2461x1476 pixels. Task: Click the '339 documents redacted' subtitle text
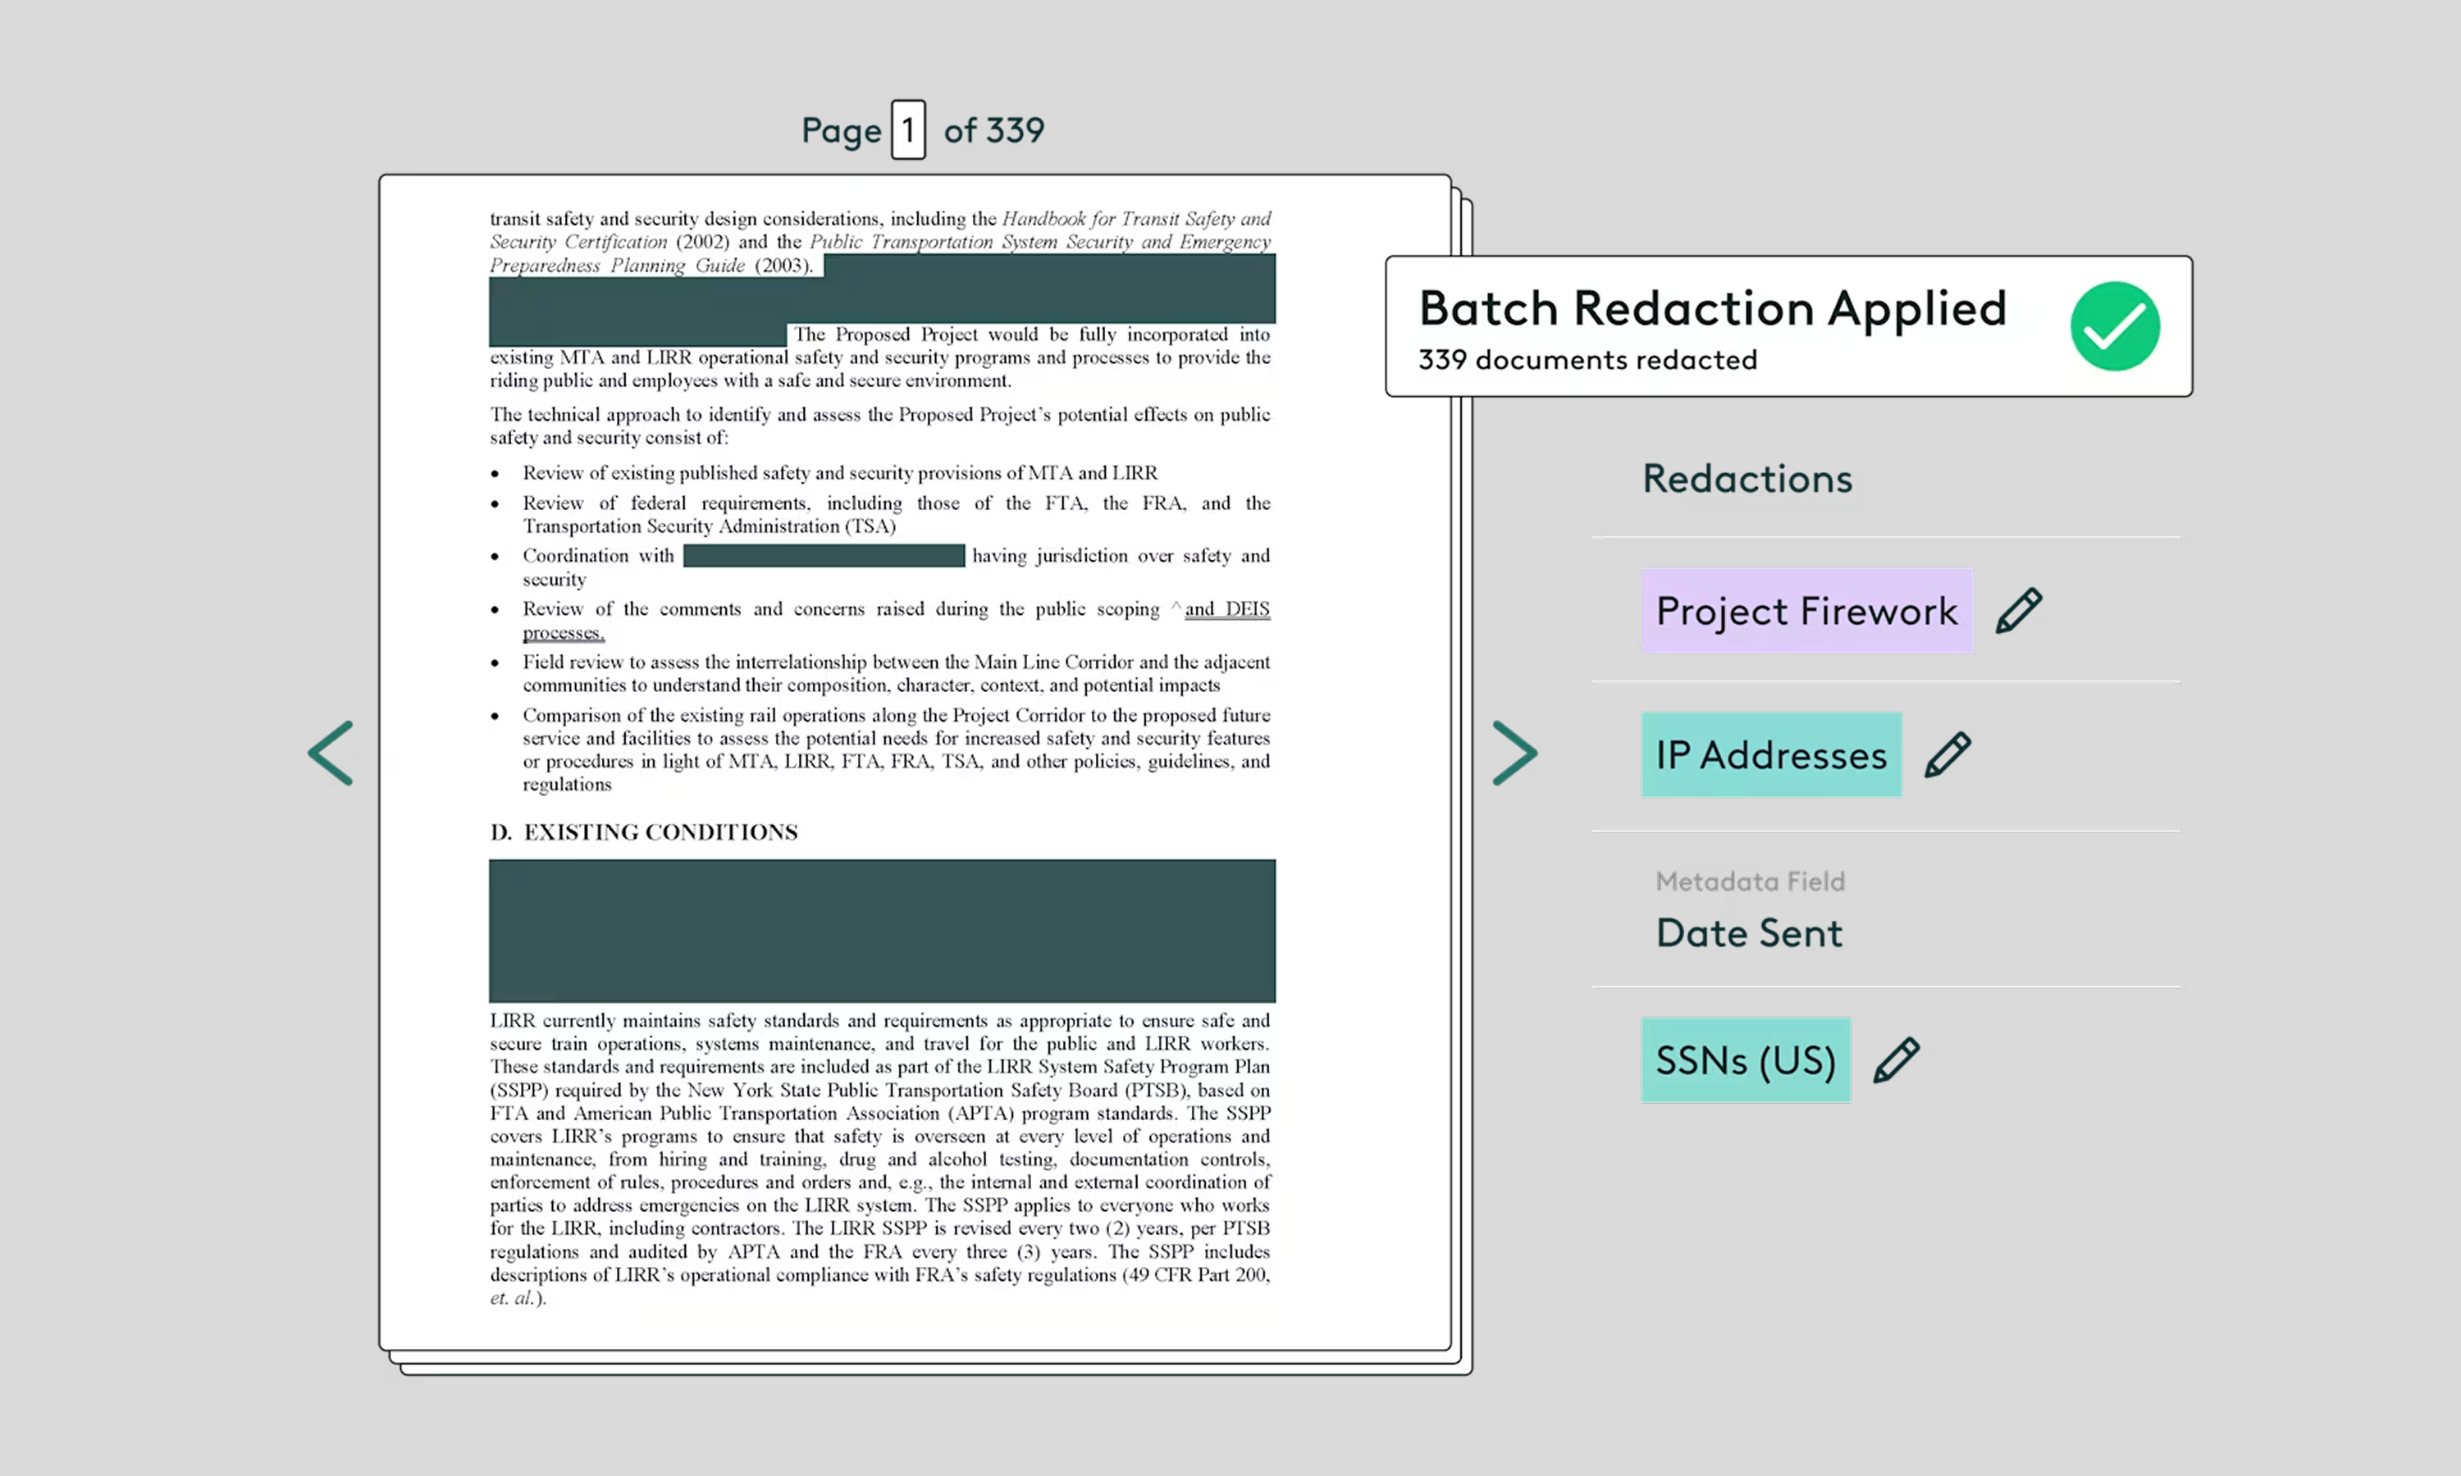click(1587, 360)
